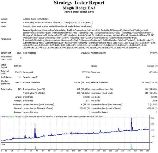Screen dimensions: 158x153
Task: Click the 1535 value on chart axis
Action: click(152, 118)
